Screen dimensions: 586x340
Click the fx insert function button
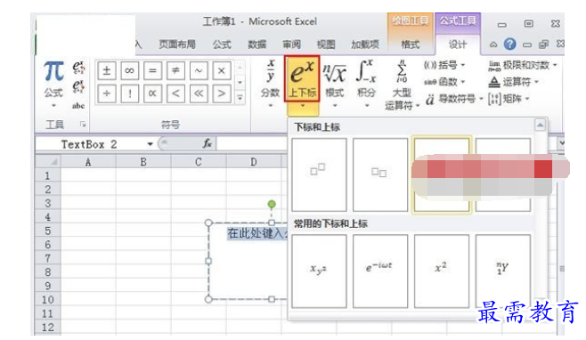coord(208,143)
